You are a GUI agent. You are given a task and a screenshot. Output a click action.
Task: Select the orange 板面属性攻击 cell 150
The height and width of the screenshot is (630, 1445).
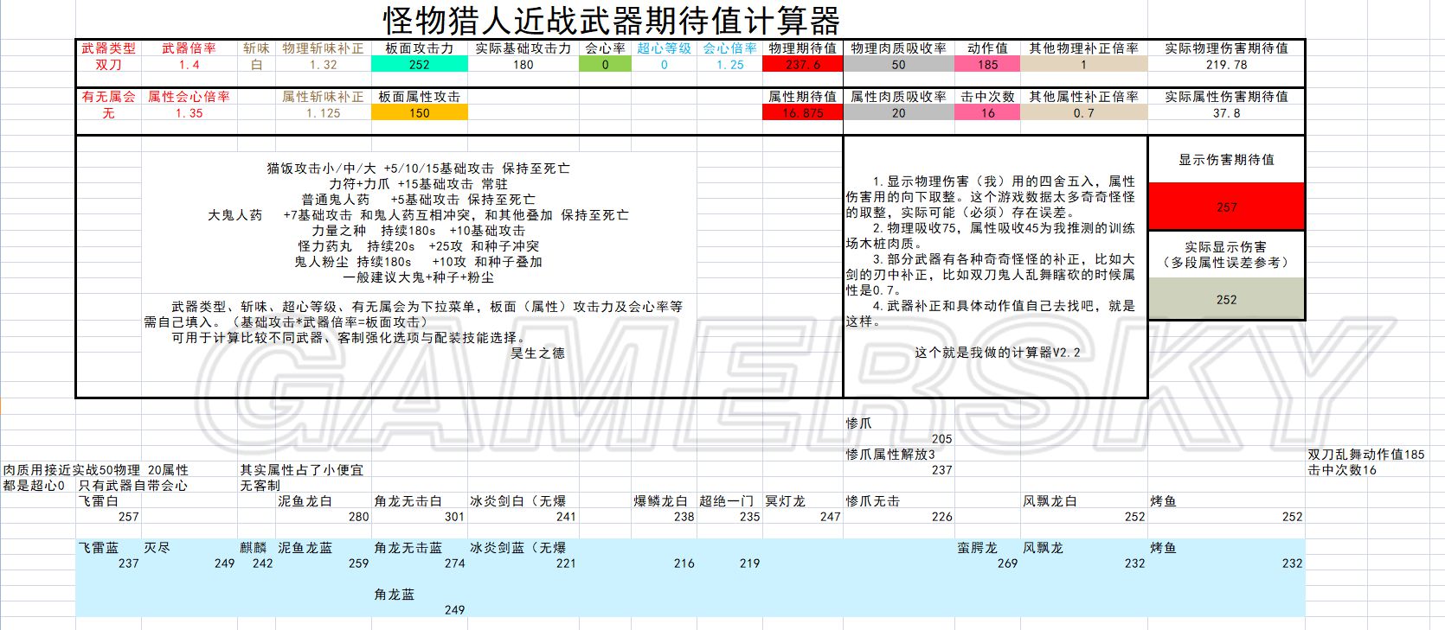420,113
